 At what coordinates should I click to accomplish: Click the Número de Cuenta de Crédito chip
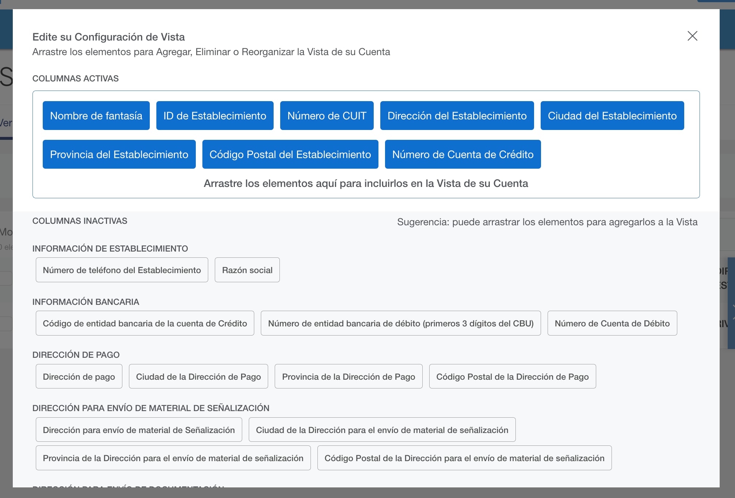(x=462, y=154)
